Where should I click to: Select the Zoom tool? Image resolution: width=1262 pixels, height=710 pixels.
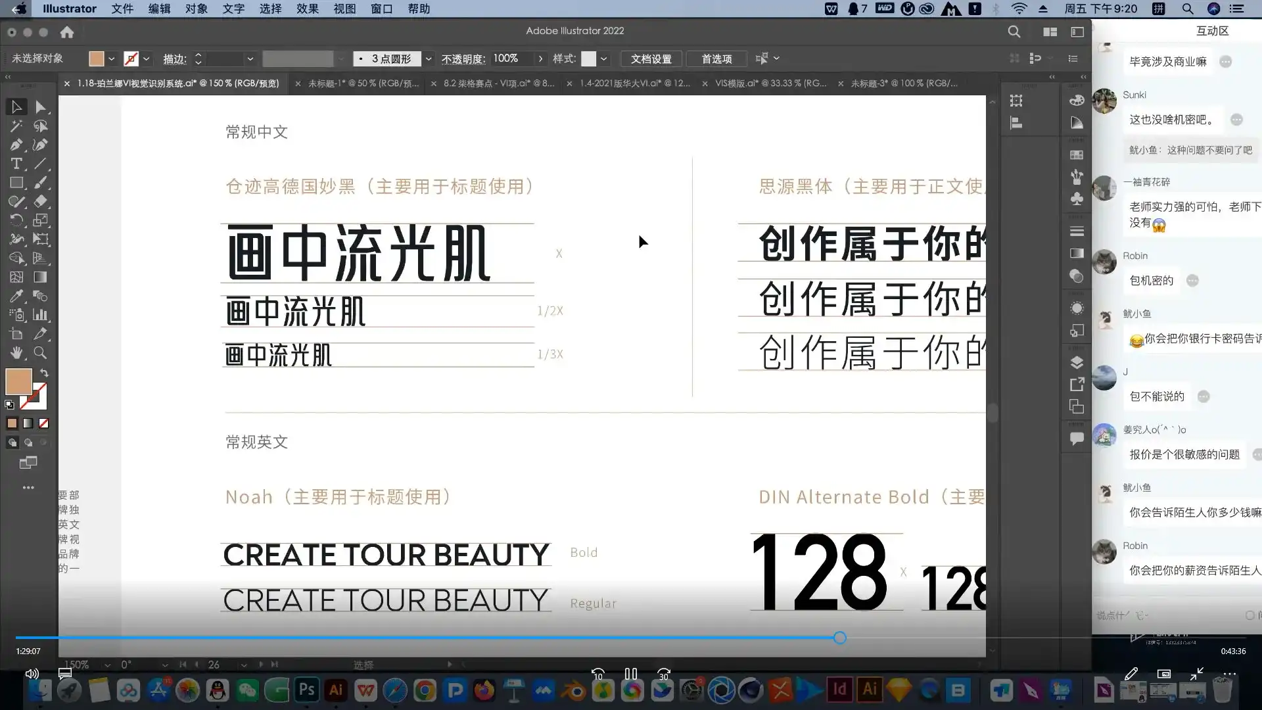click(40, 353)
